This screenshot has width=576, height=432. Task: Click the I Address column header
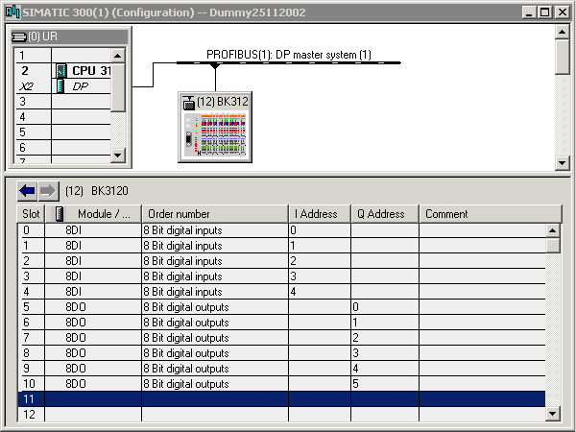320,214
